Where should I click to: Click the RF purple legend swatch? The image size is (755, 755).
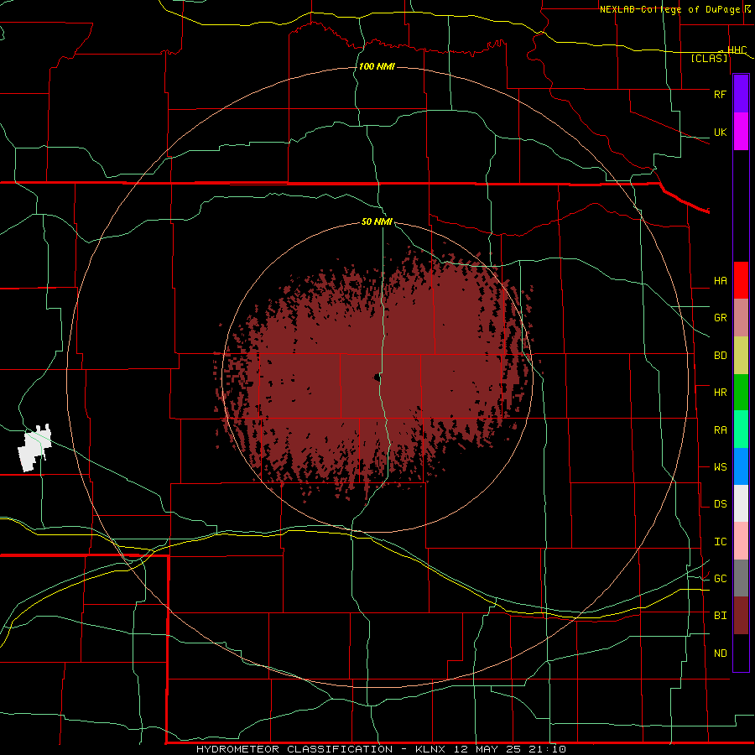point(741,94)
